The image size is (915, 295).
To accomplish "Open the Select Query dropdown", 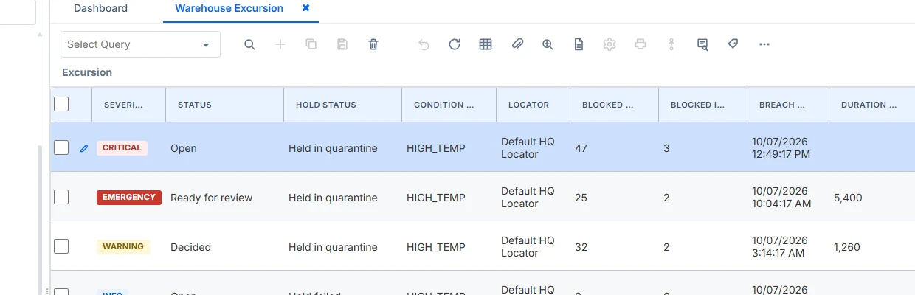I will 140,44.
